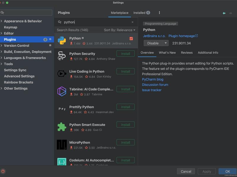237x177 pixels.
Task: Select Keymap in the settings tree
Action: click(10, 27)
